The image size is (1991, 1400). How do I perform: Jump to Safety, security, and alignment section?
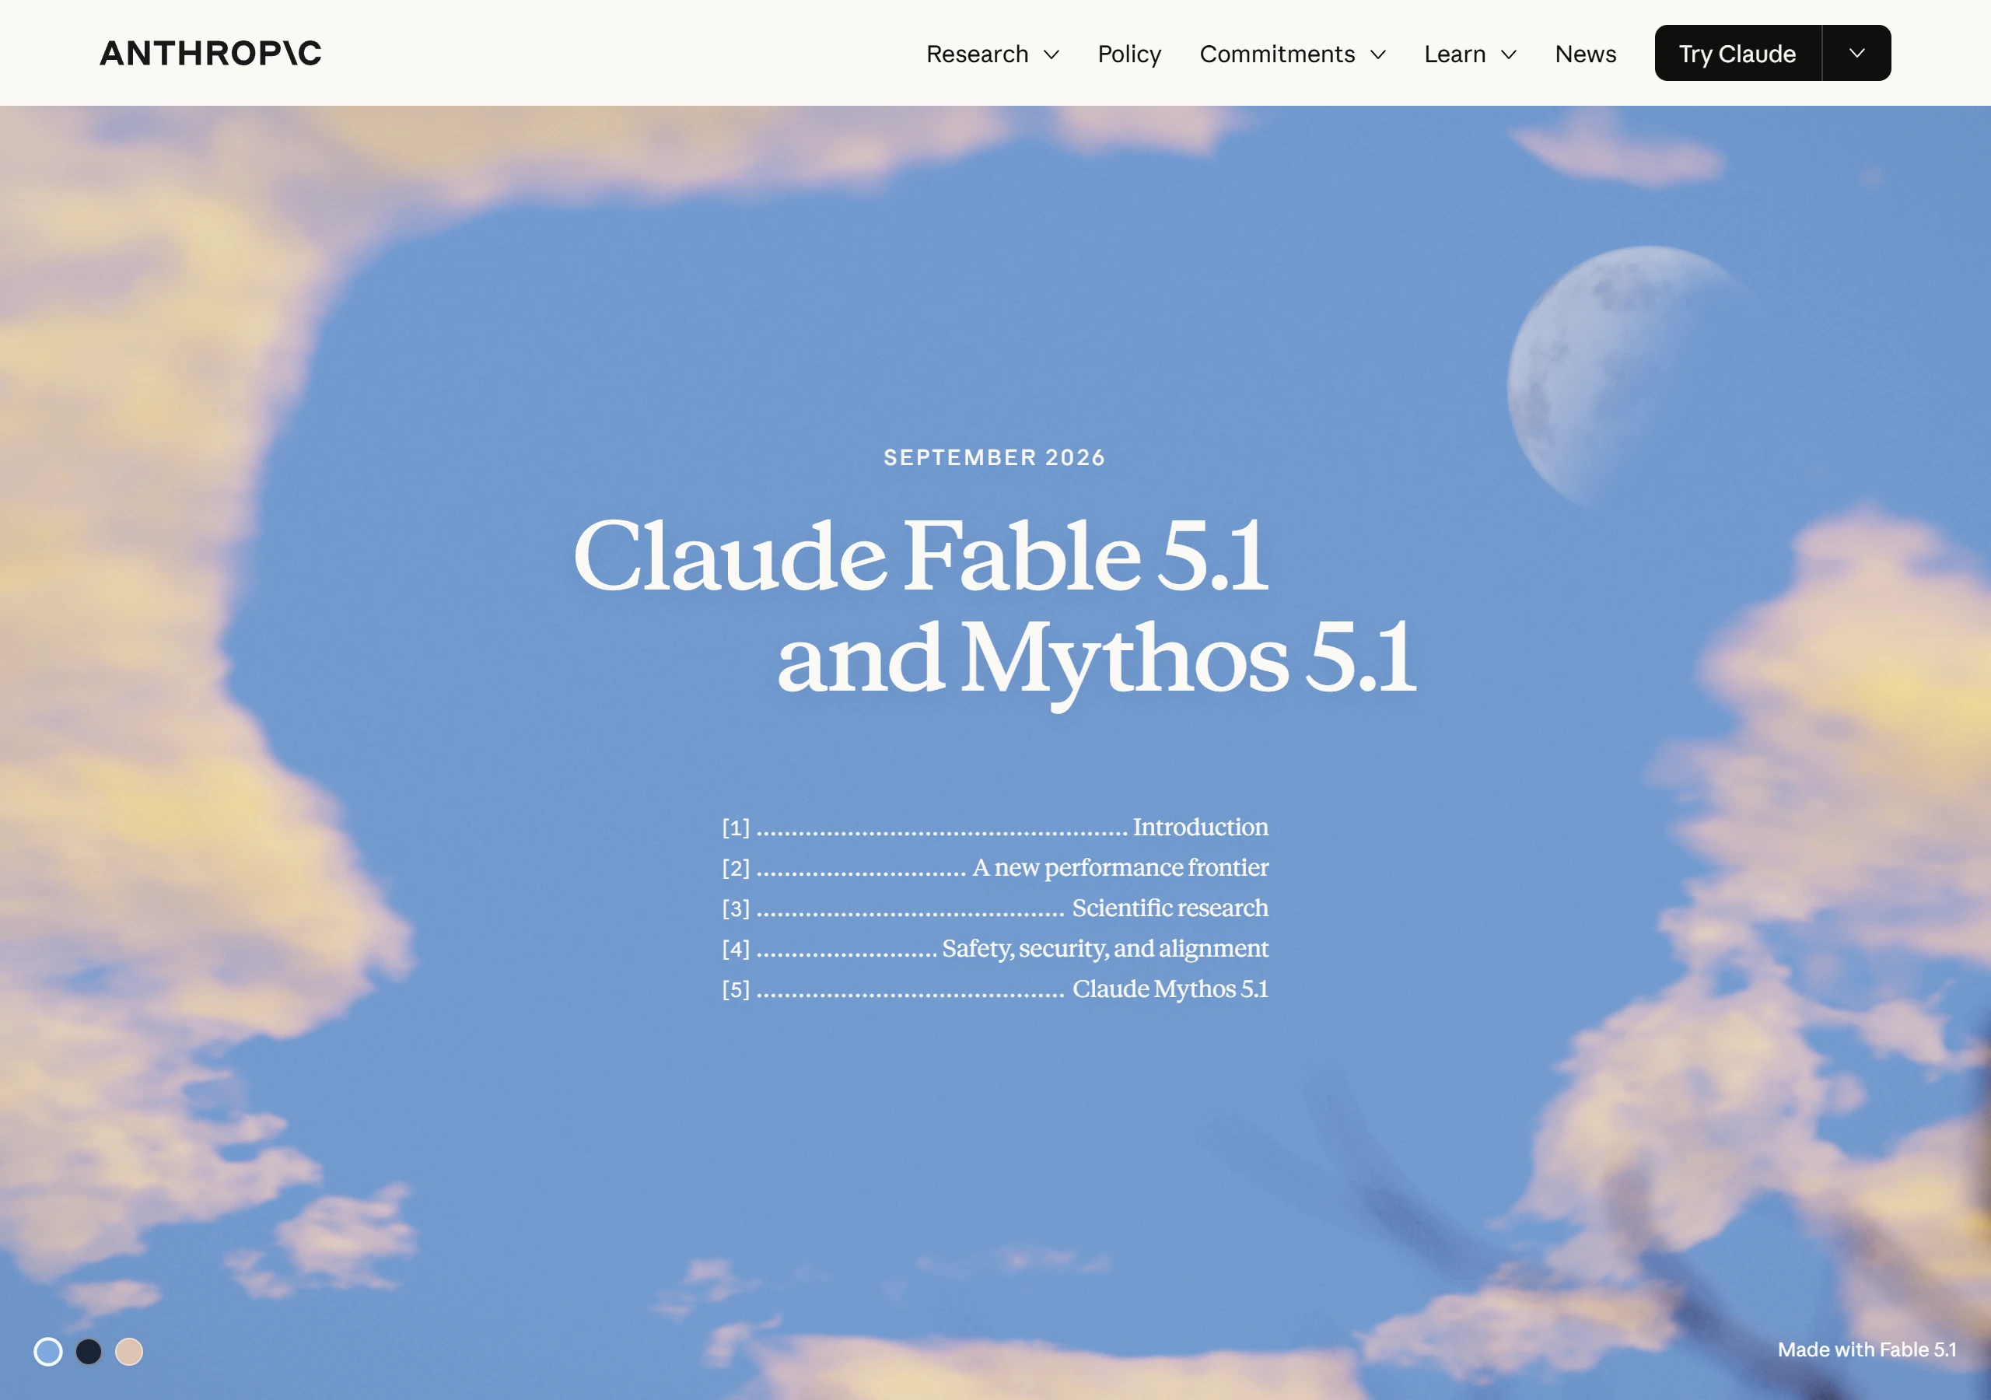[995, 948]
